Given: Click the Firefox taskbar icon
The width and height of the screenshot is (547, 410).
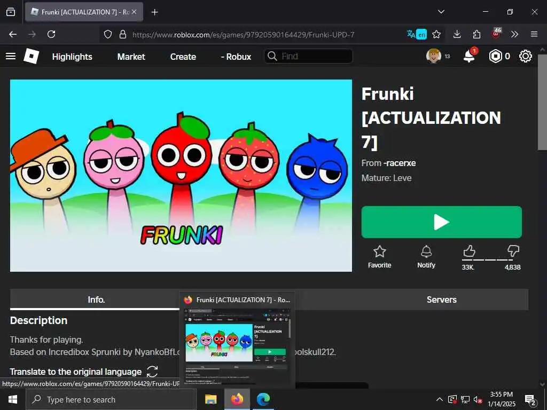Looking at the screenshot, I should [x=237, y=399].
